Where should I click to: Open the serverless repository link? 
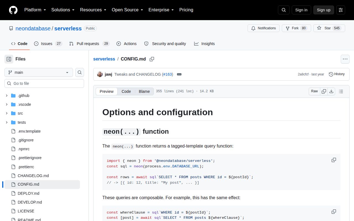pyautogui.click(x=68, y=28)
